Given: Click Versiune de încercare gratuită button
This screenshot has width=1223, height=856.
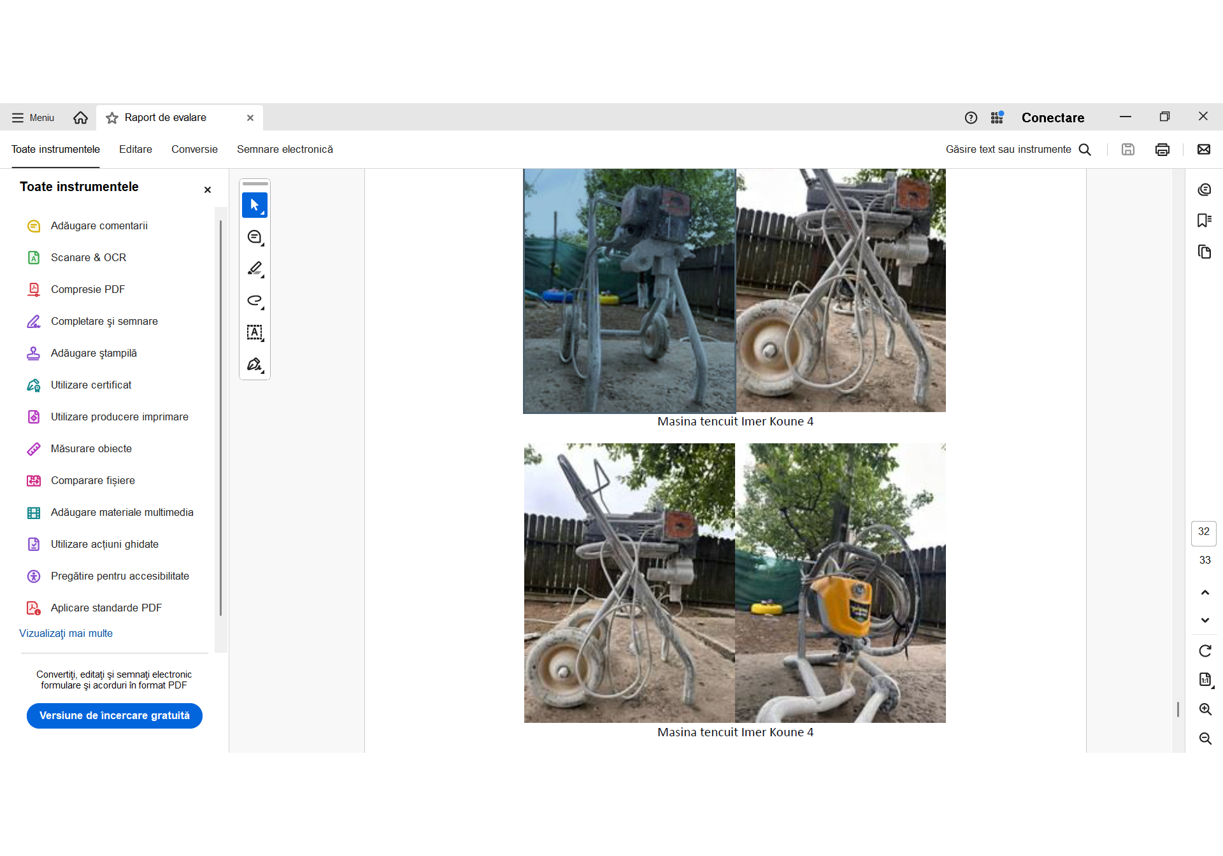Looking at the screenshot, I should (115, 716).
